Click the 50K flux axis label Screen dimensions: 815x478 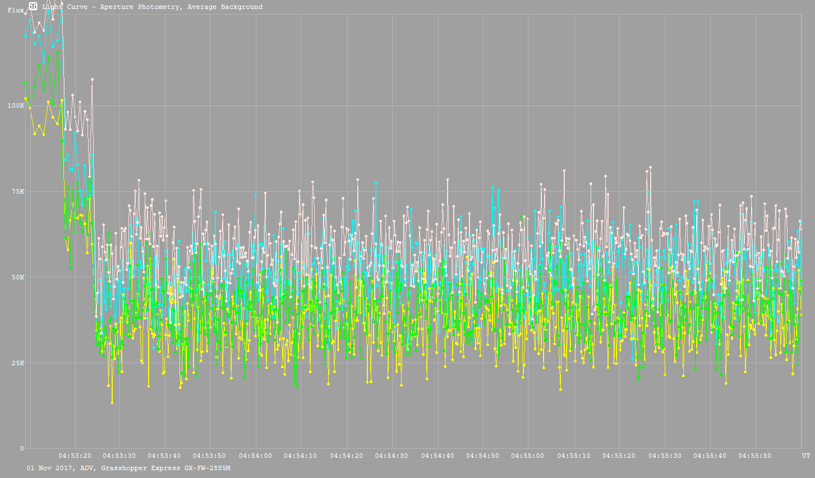point(18,277)
